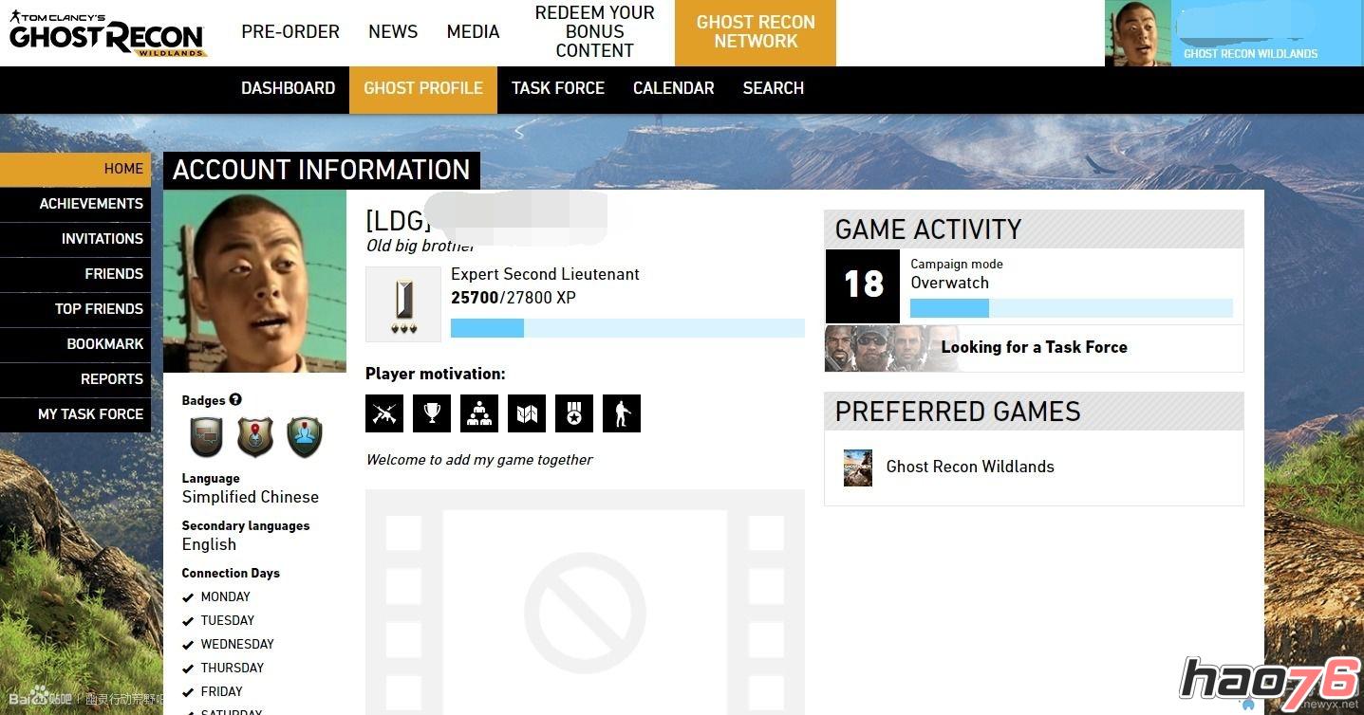Open the Ghost Recon Network tab
The width and height of the screenshot is (1364, 715).
point(756,33)
